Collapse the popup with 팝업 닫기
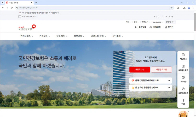Screen dimensions: 196x117 tap(170, 22)
